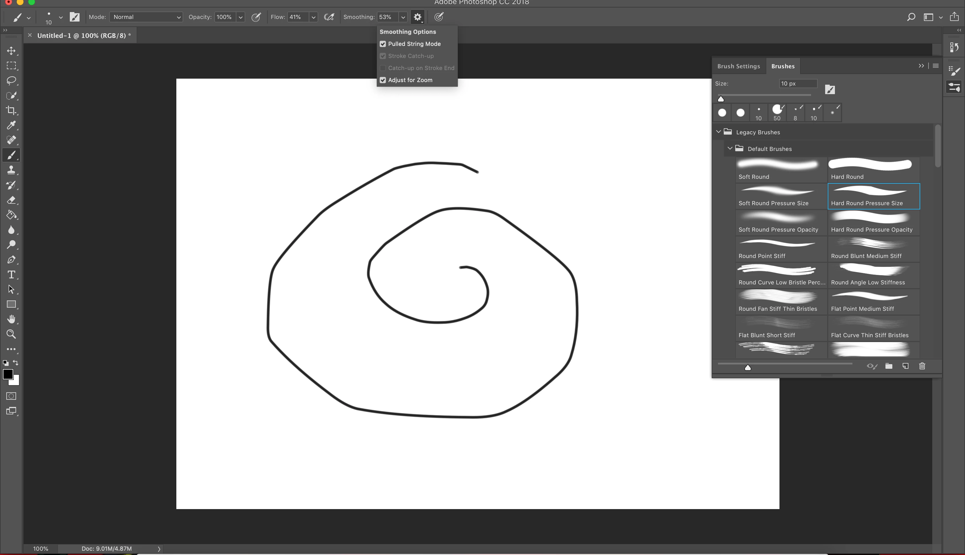965x555 pixels.
Task: Disable Adjust for Zoom checkbox
Action: pos(383,80)
